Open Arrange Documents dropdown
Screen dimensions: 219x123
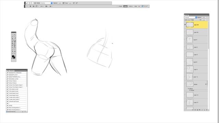click(x=47, y=6)
